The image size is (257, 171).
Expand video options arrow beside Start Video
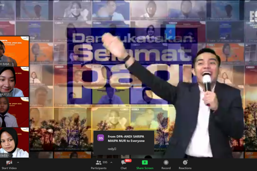tap(18, 162)
